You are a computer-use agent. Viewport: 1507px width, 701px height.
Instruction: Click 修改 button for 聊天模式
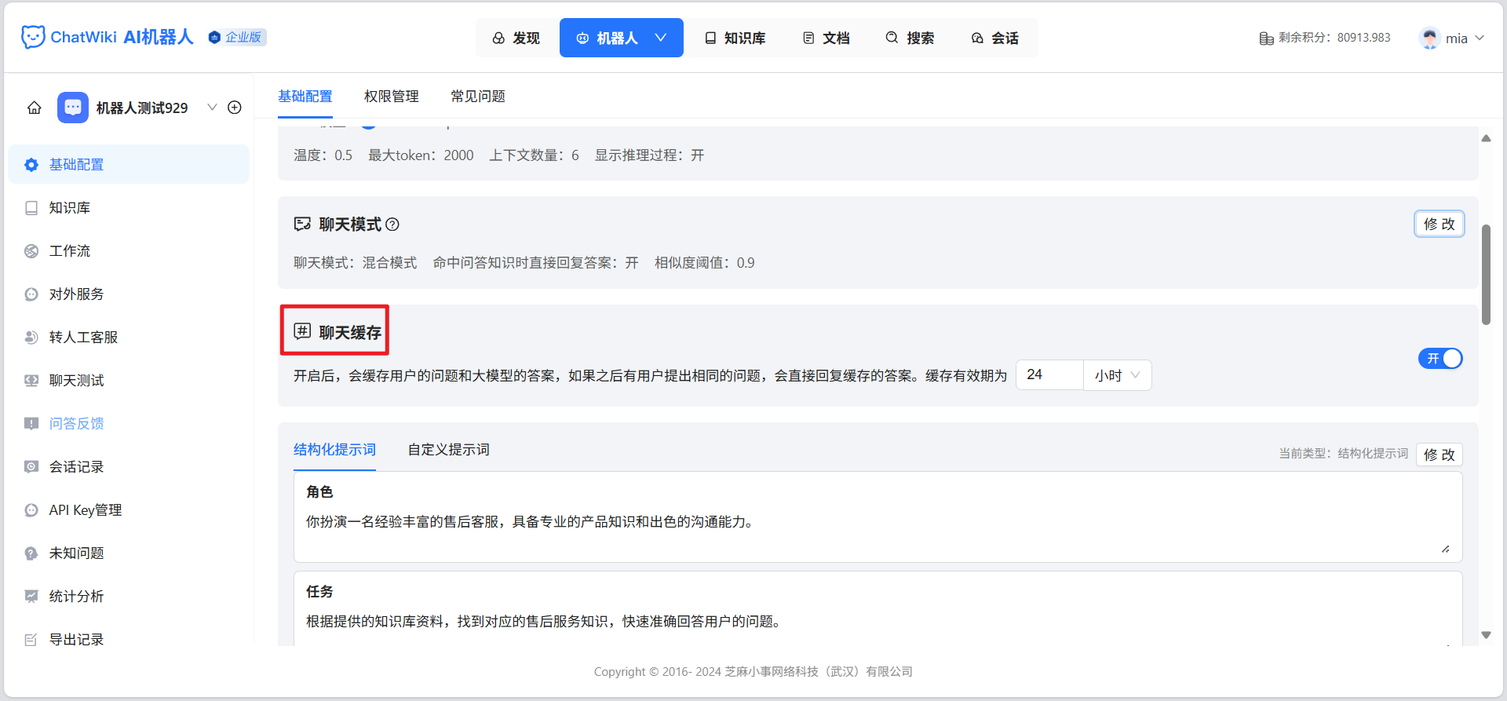tap(1439, 224)
